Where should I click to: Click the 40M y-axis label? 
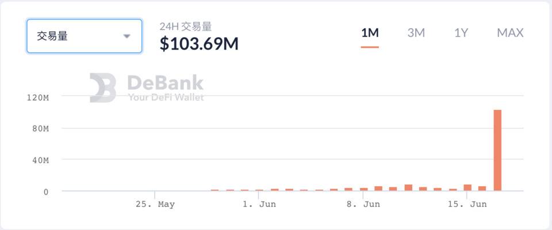click(40, 160)
